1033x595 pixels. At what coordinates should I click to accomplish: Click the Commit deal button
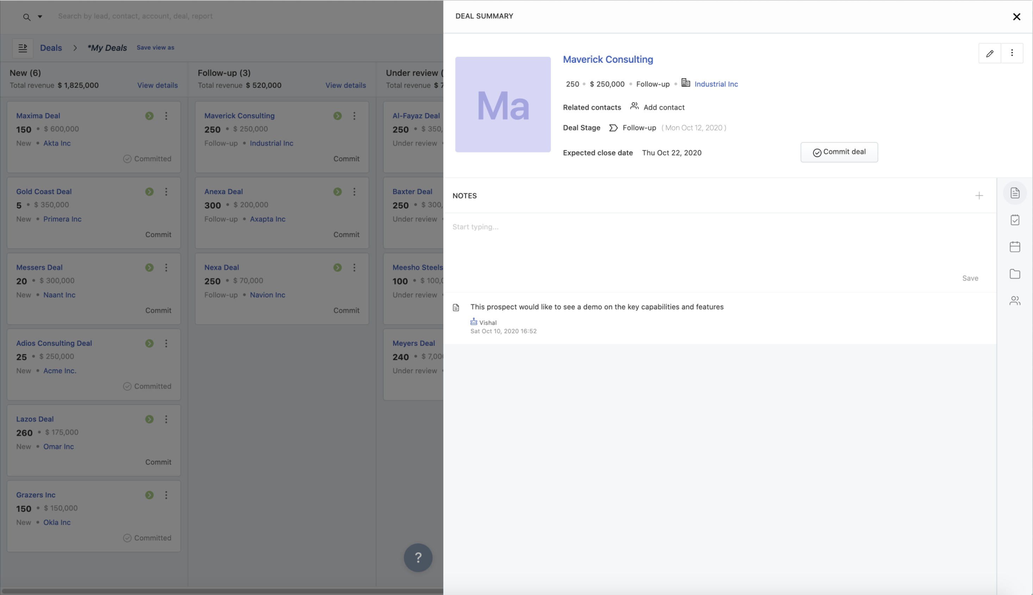click(x=839, y=152)
